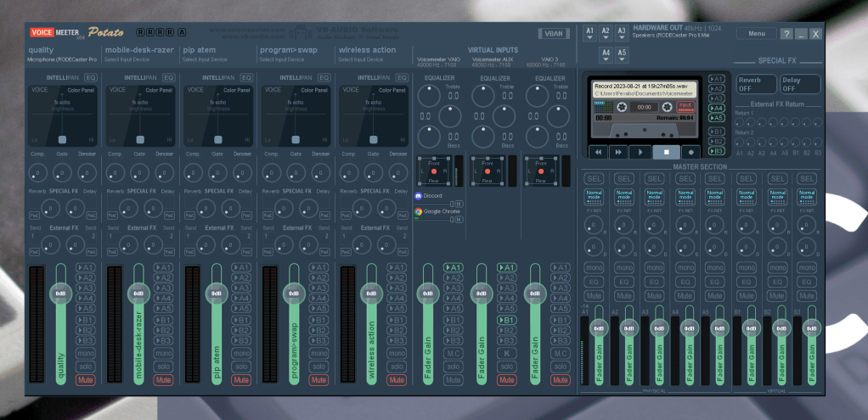
Task: Click the Front/Rear panner of VAIO 3
Action: pyautogui.click(x=542, y=171)
